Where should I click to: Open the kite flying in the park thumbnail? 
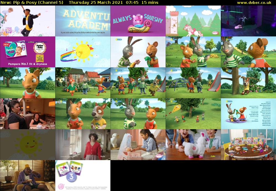pyautogui.click(x=193, y=114)
